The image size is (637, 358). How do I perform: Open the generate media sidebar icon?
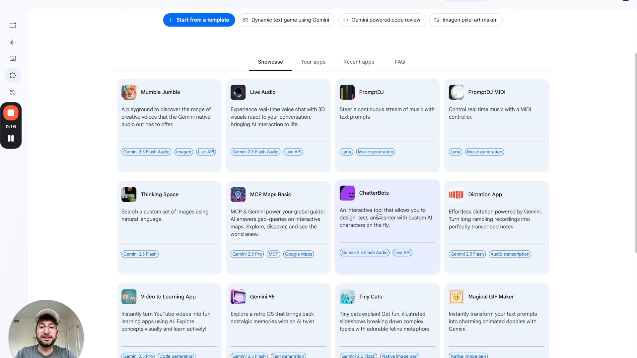coord(13,59)
